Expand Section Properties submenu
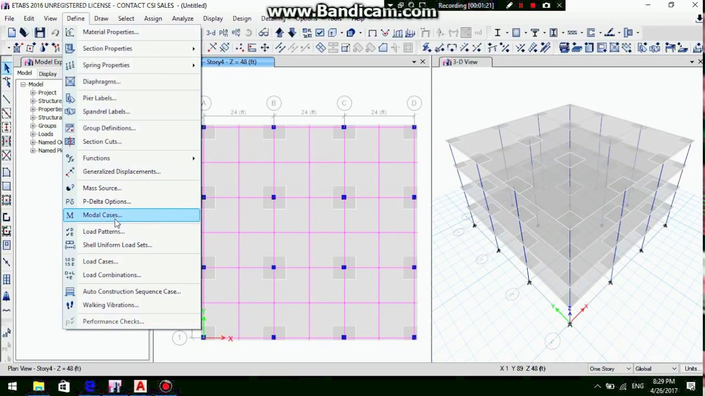Screen dimensions: 705x396 point(132,48)
